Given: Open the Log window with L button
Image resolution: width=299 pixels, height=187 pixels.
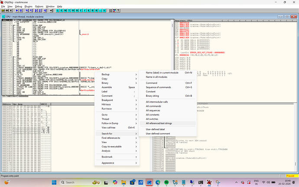Looking at the screenshot, I should (x=58, y=10).
